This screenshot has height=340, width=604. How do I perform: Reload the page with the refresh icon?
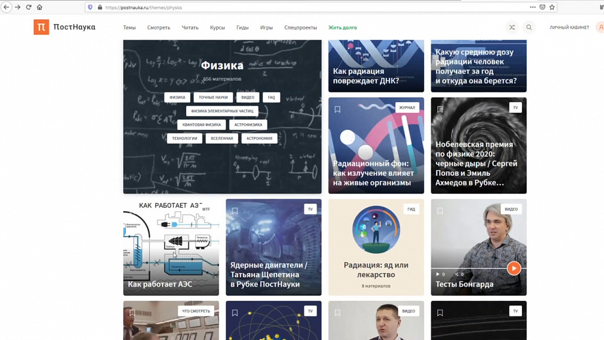28,7
